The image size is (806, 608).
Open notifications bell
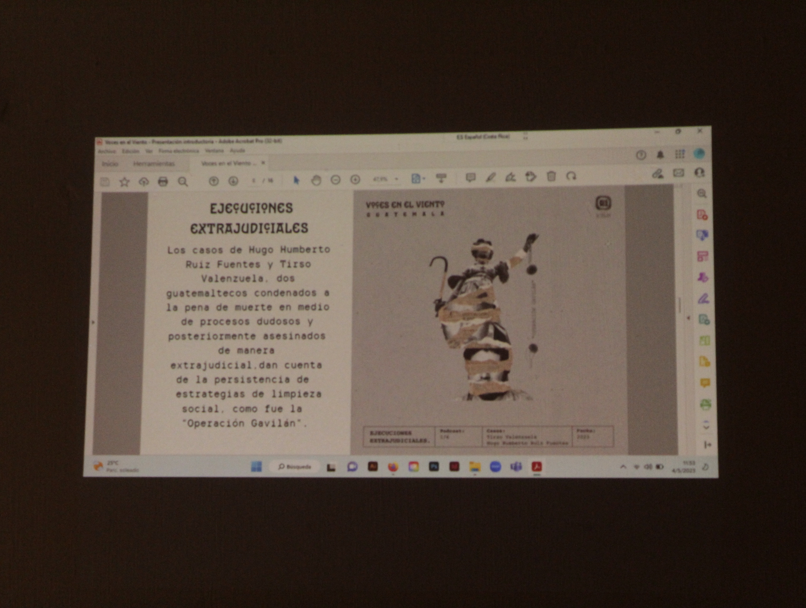point(661,155)
